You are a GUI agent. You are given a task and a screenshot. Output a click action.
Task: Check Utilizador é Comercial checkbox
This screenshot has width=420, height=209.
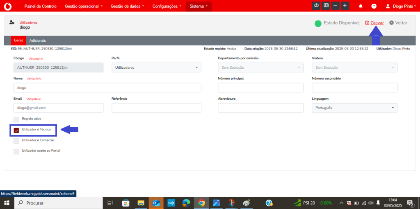pos(16,141)
